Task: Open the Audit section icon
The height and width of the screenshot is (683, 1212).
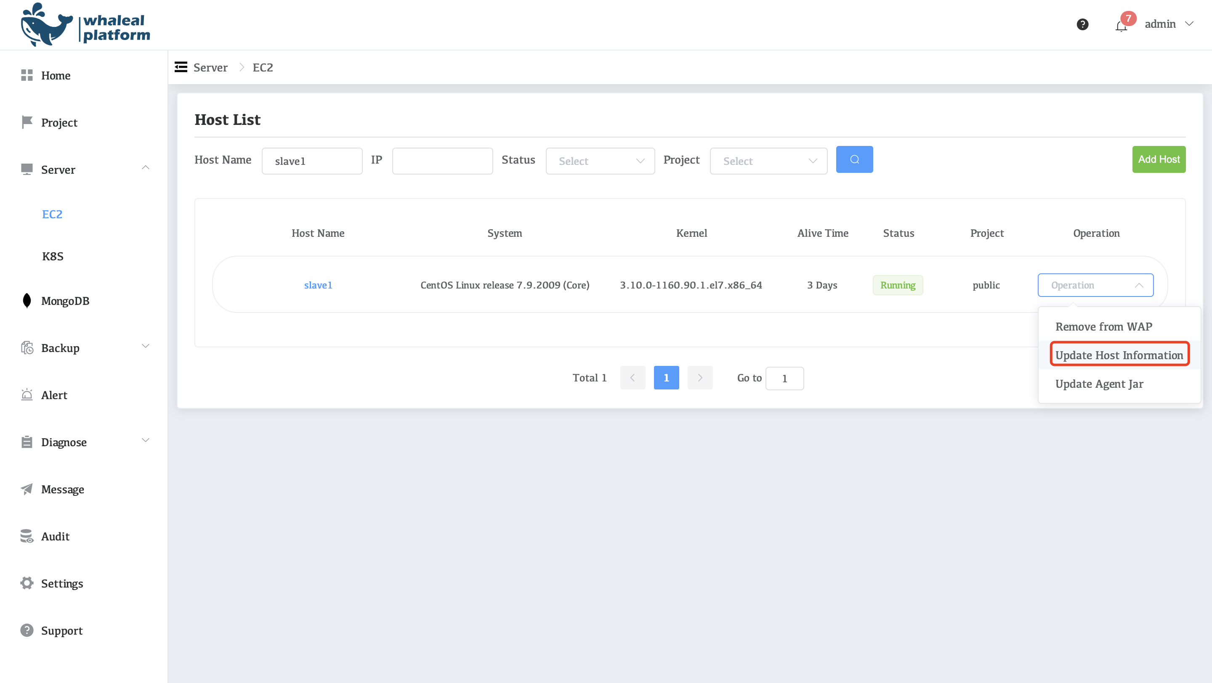Action: tap(27, 536)
